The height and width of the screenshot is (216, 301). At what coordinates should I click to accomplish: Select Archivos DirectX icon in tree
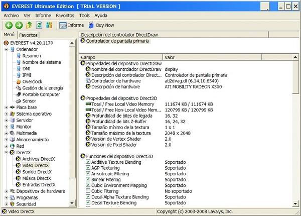pos(19,159)
